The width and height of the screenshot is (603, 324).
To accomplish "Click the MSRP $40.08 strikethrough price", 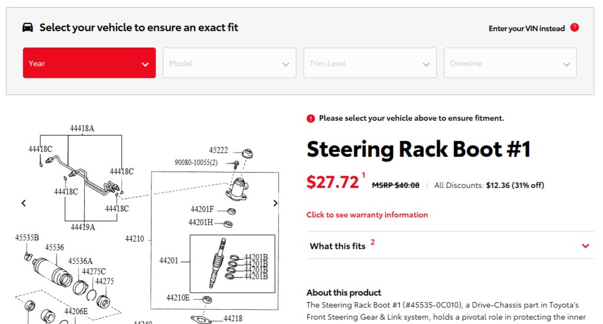I will [x=396, y=185].
